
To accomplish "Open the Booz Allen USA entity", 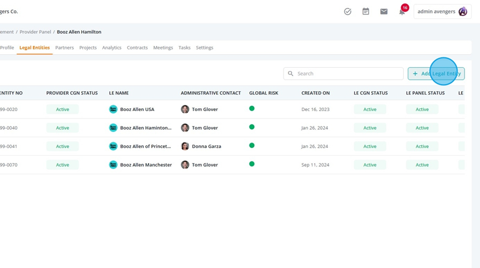I will [137, 109].
